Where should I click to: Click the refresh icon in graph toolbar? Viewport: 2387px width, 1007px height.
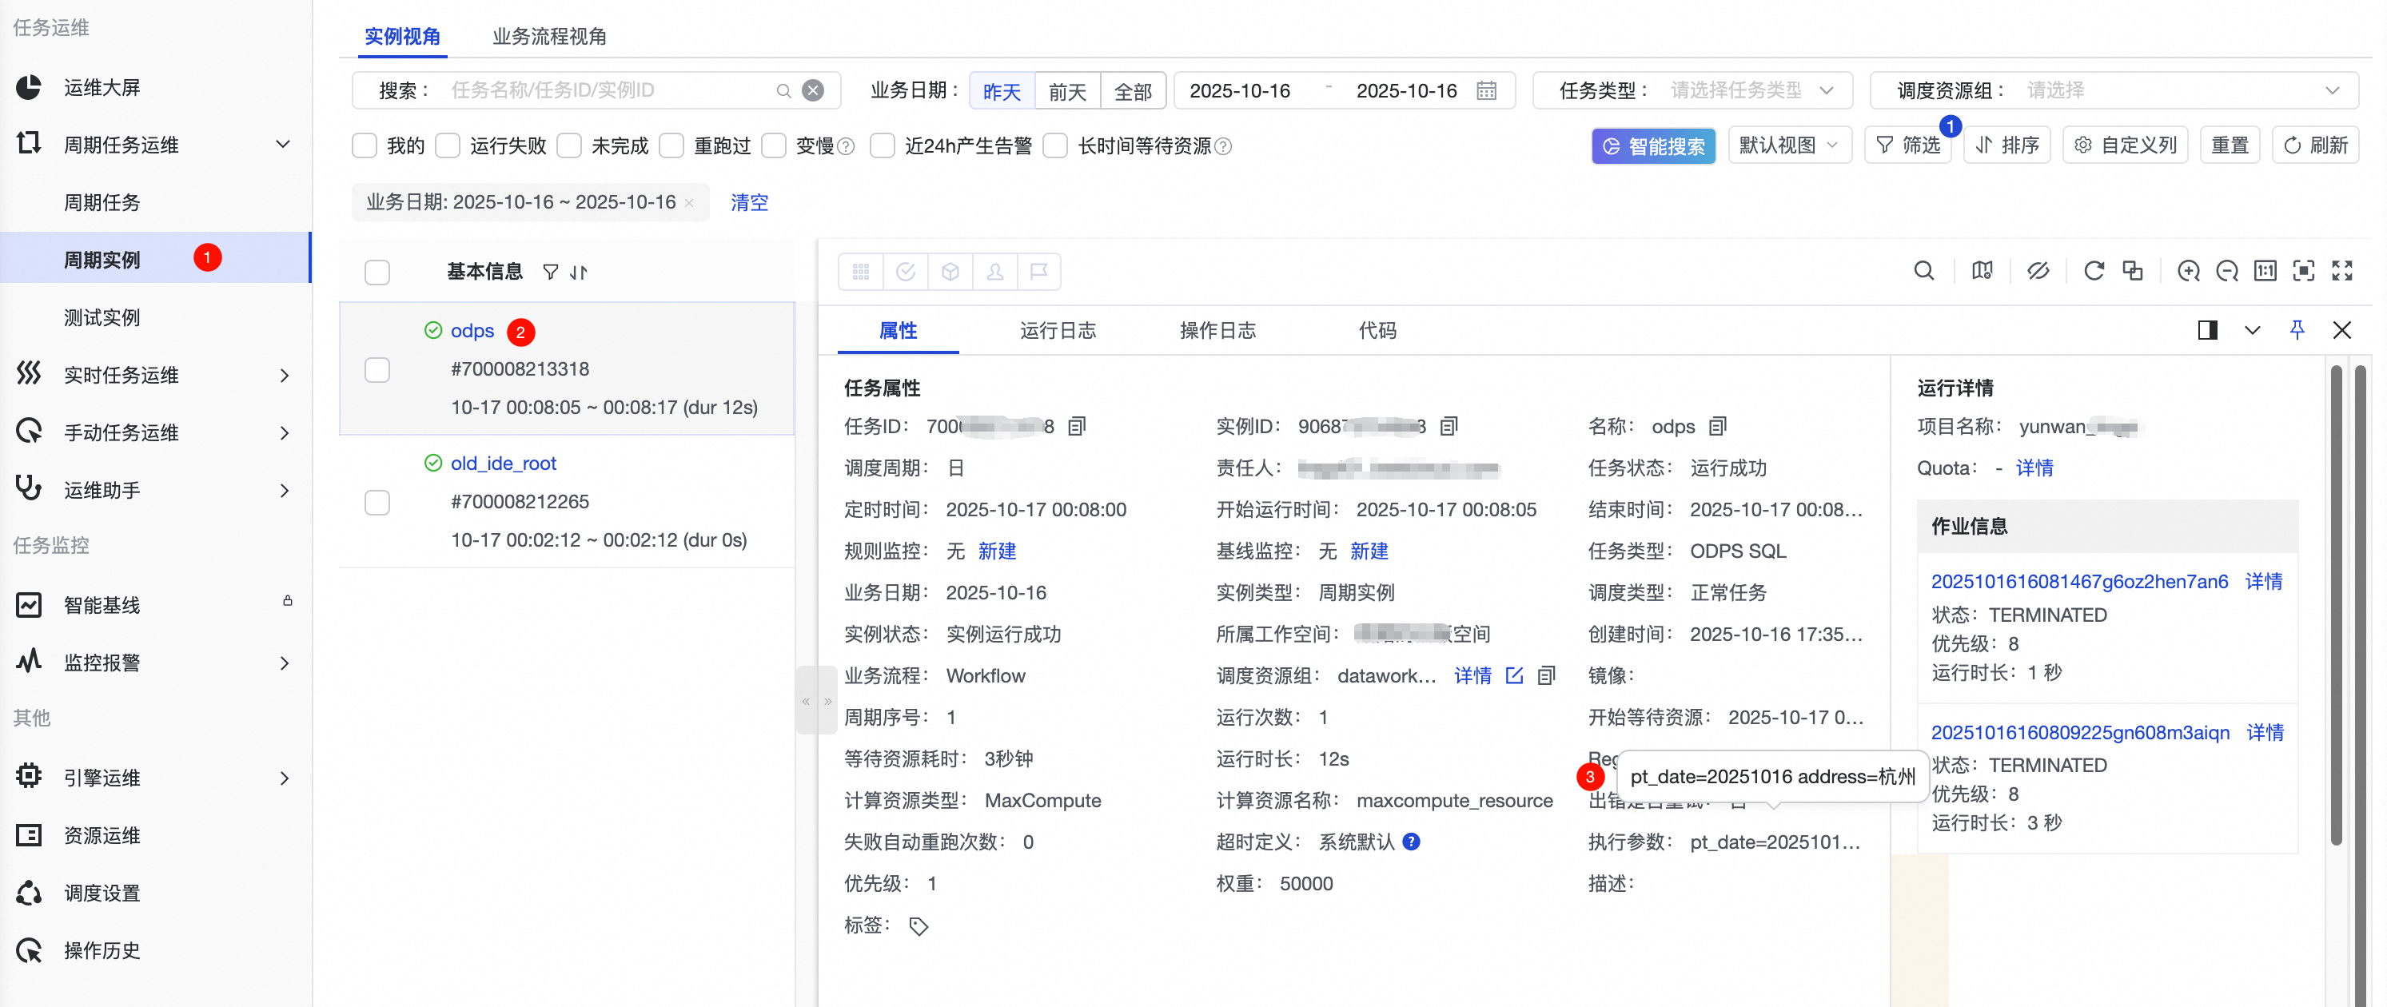(x=2094, y=270)
